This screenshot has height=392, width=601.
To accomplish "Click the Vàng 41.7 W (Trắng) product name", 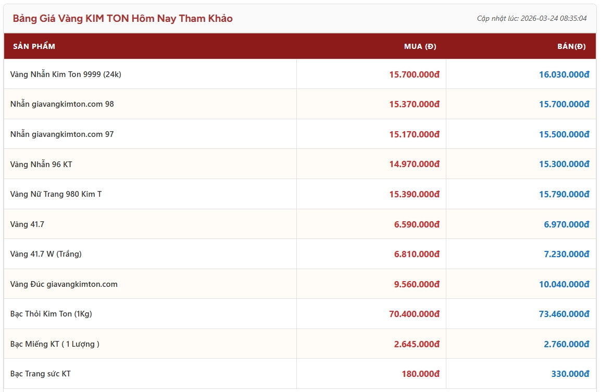I will click(x=46, y=254).
